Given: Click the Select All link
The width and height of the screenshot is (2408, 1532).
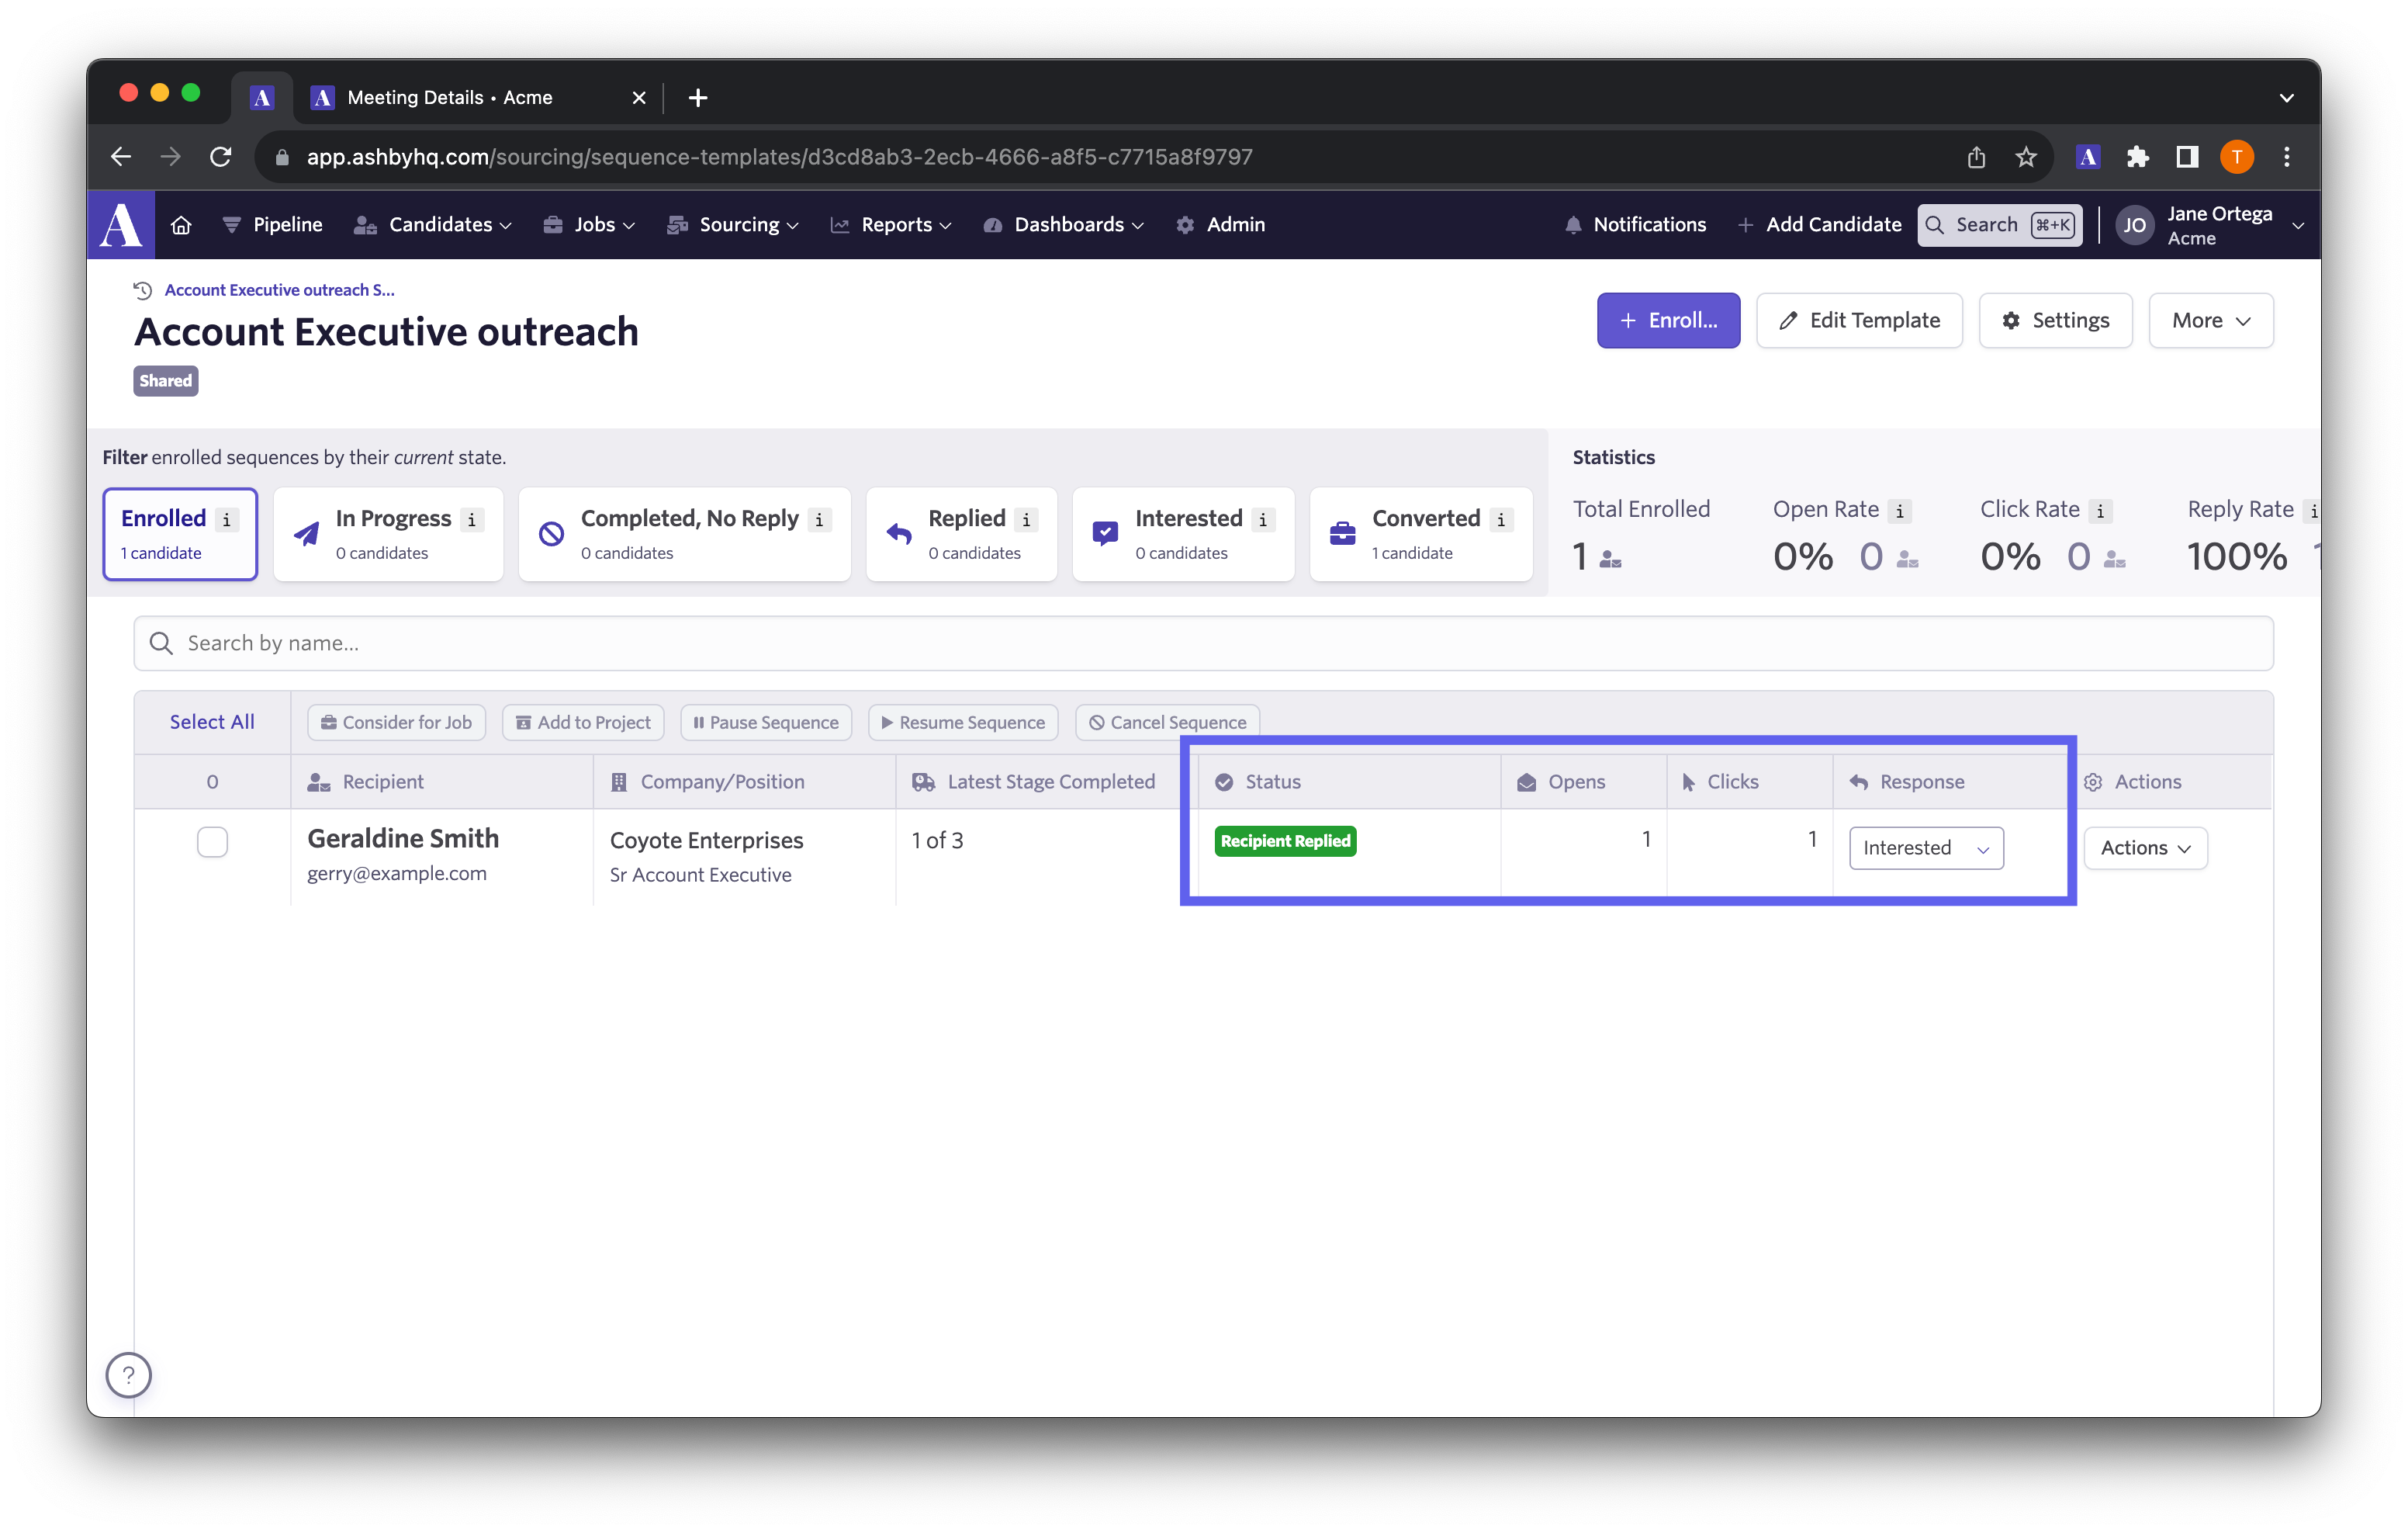Looking at the screenshot, I should (212, 723).
